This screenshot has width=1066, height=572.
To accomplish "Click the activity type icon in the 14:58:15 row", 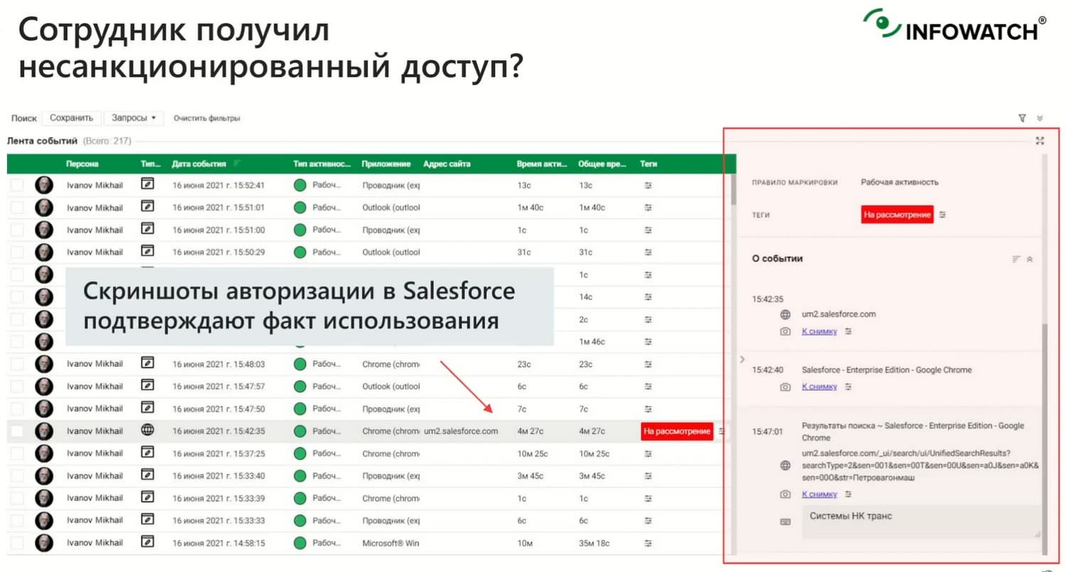I will (x=147, y=542).
